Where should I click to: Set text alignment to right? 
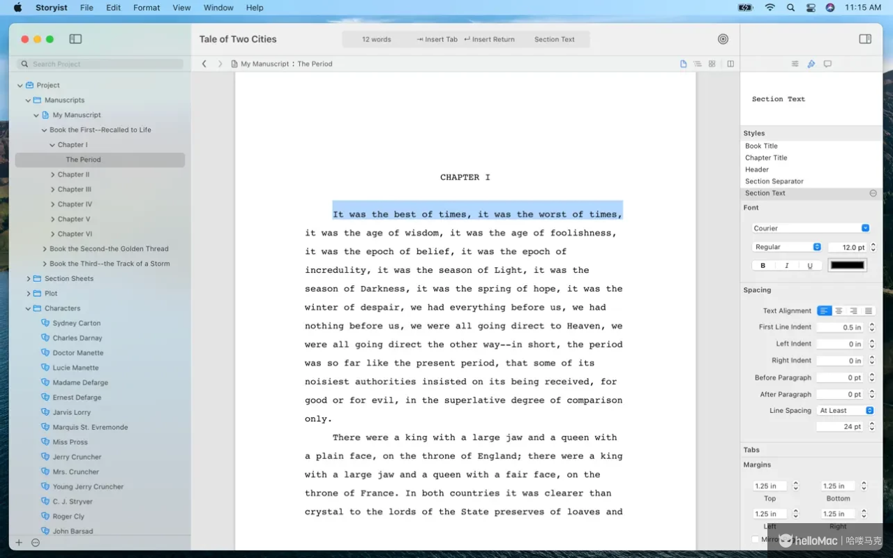(854, 310)
